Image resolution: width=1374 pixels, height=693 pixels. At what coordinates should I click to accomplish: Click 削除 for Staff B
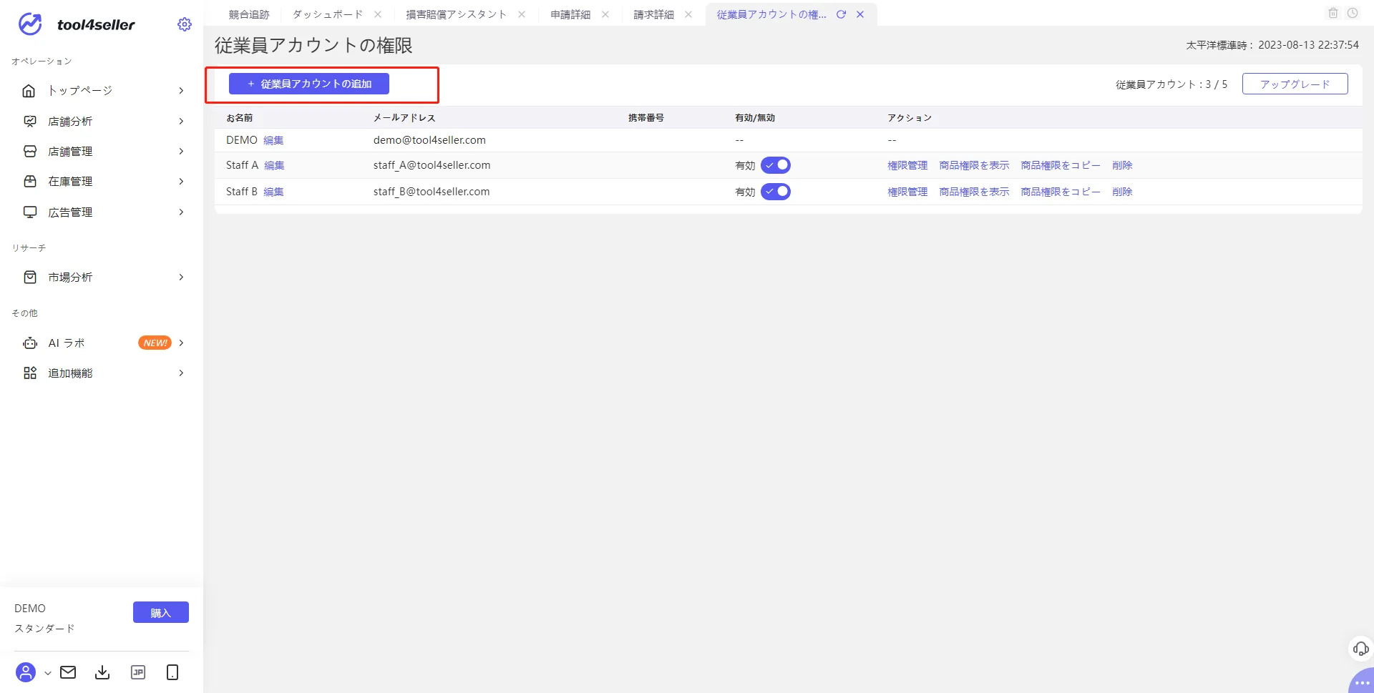[x=1122, y=192]
